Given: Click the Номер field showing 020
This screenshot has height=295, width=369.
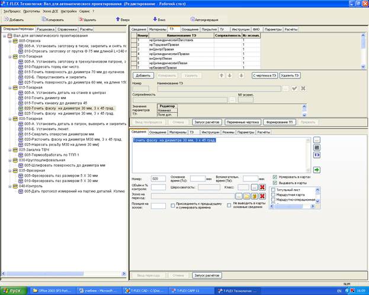Looking at the screenshot, I should coord(158,179).
